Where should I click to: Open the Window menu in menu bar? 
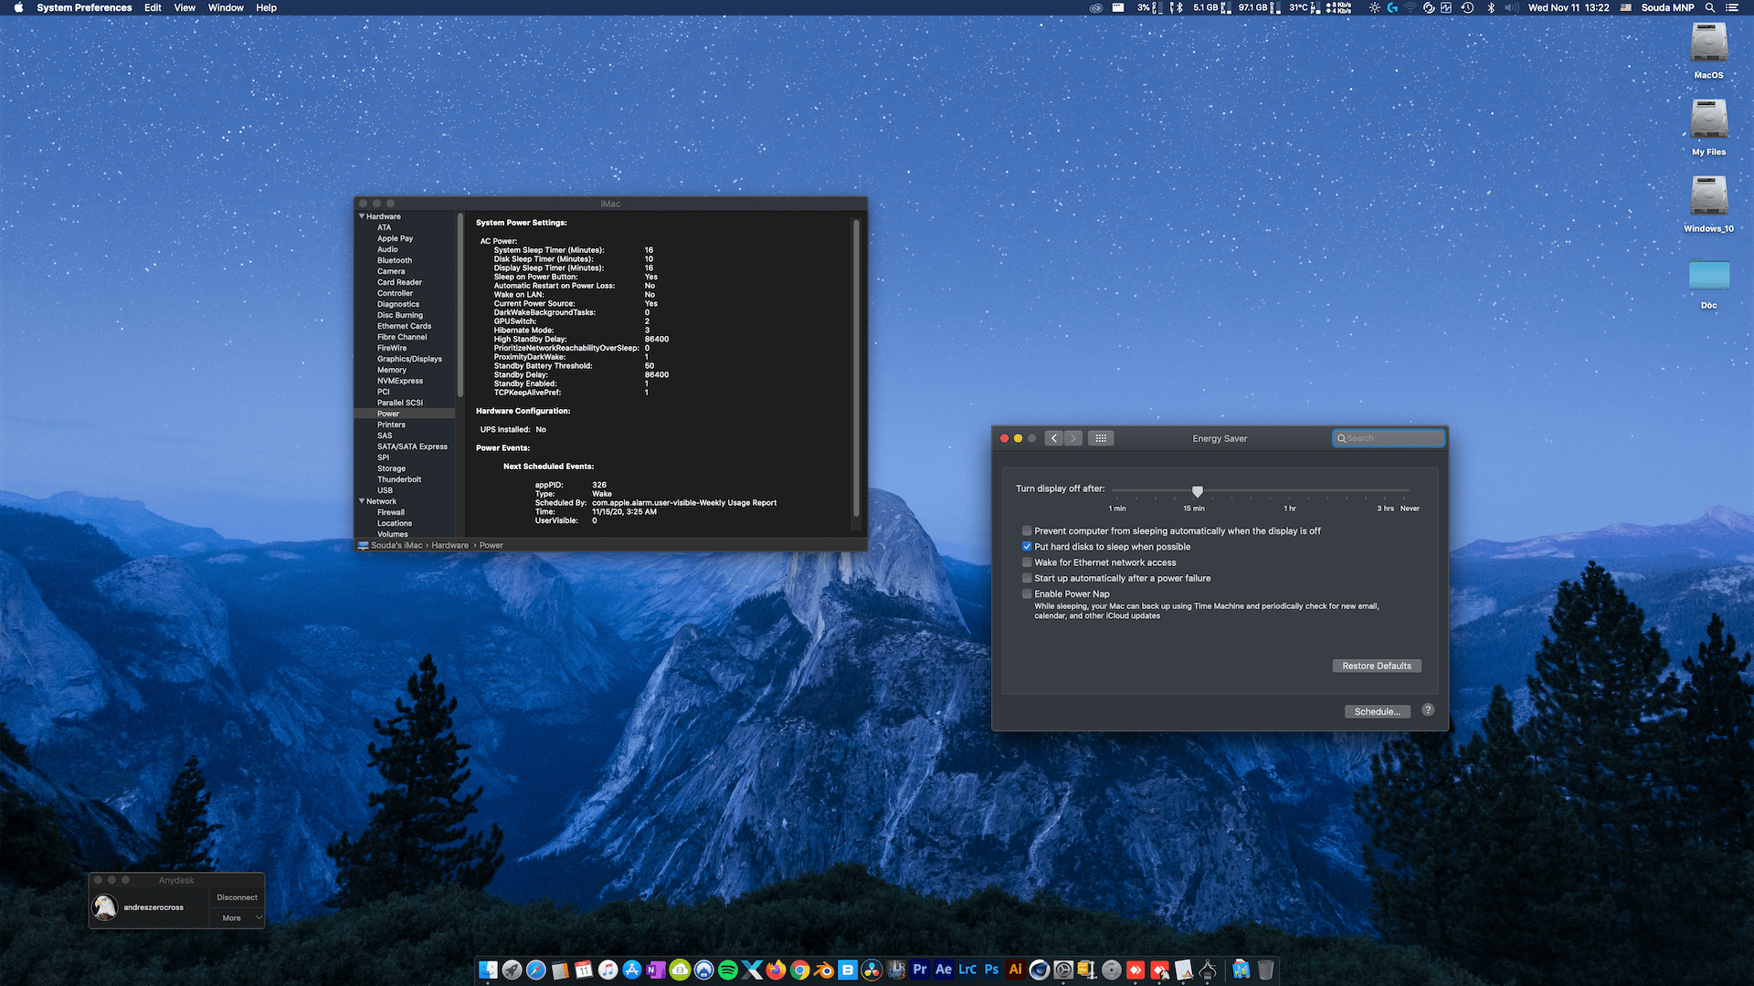[x=226, y=7]
